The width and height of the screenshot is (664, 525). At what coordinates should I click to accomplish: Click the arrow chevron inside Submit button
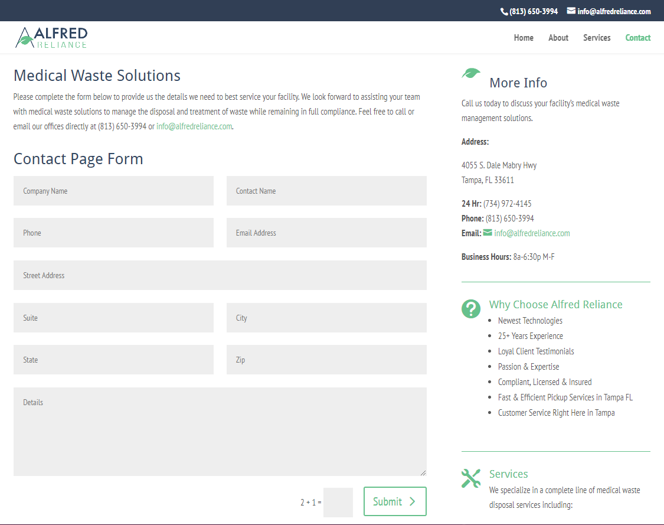point(412,502)
